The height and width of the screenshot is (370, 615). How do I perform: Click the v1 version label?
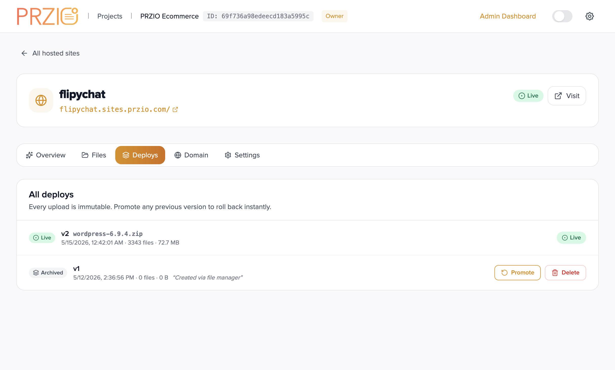[76, 269]
